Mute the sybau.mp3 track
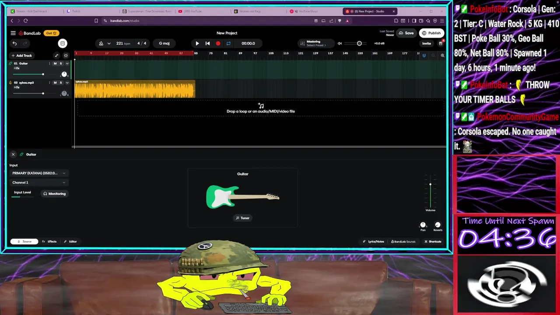 (55, 83)
